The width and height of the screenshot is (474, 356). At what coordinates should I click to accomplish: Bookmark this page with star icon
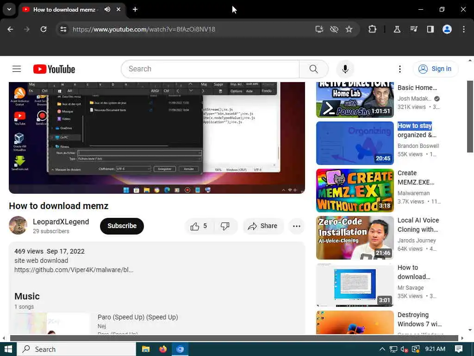pos(349,29)
